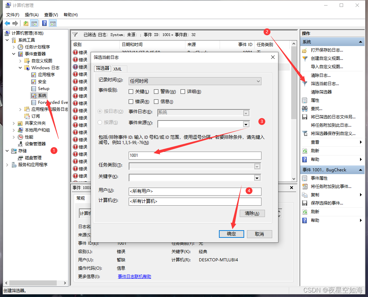368x297 pixels.
Task: Open the 文件(F) menu
Action: [13, 15]
